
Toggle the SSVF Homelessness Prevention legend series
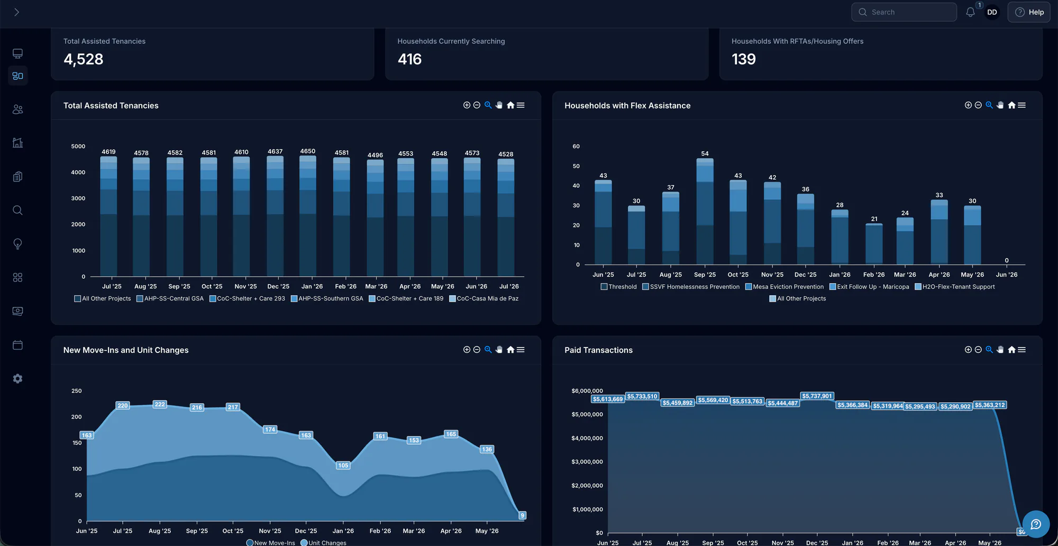tap(691, 287)
